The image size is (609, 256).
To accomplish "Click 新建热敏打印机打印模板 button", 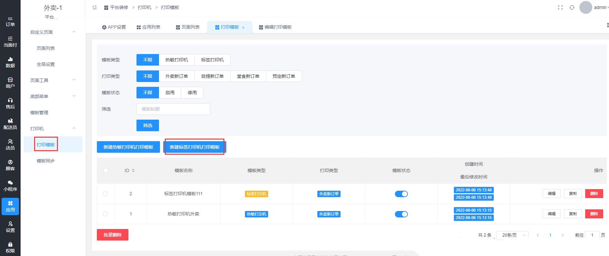I will click(x=128, y=147).
